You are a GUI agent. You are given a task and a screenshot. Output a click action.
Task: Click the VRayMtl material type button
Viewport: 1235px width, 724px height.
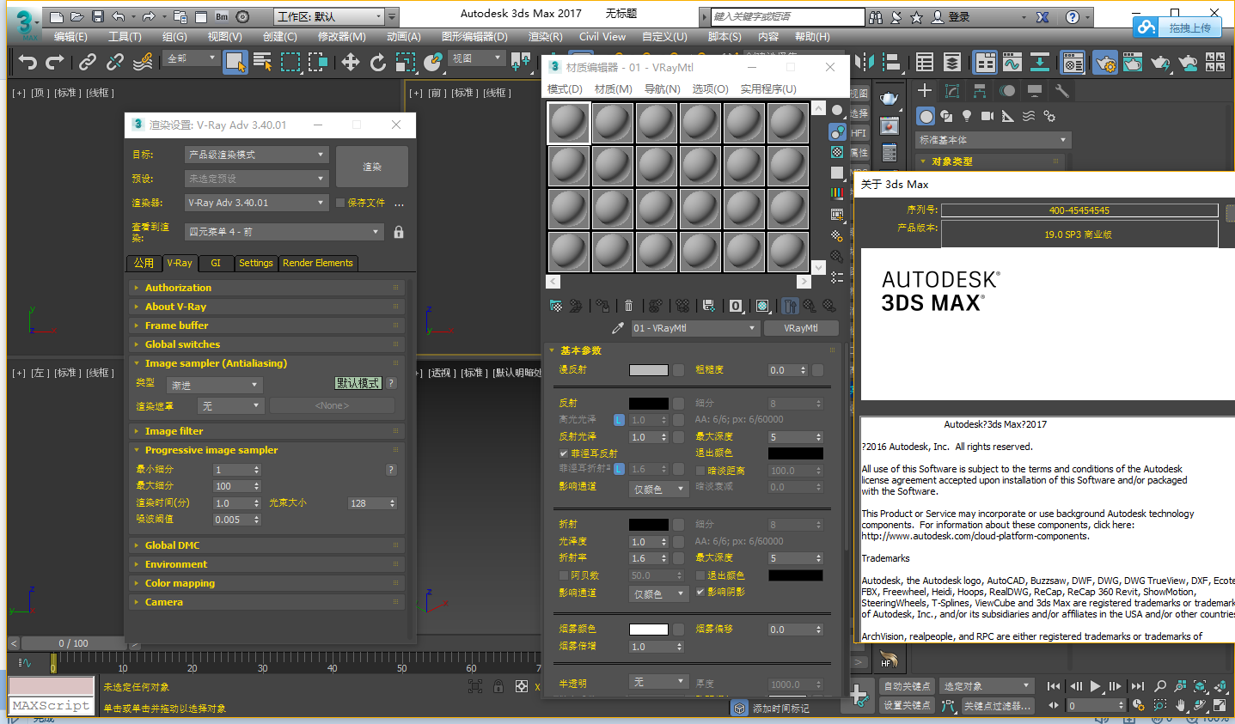click(x=800, y=328)
